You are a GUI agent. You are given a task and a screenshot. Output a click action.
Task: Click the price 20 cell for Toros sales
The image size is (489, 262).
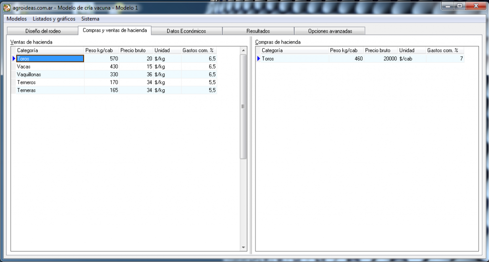136,58
